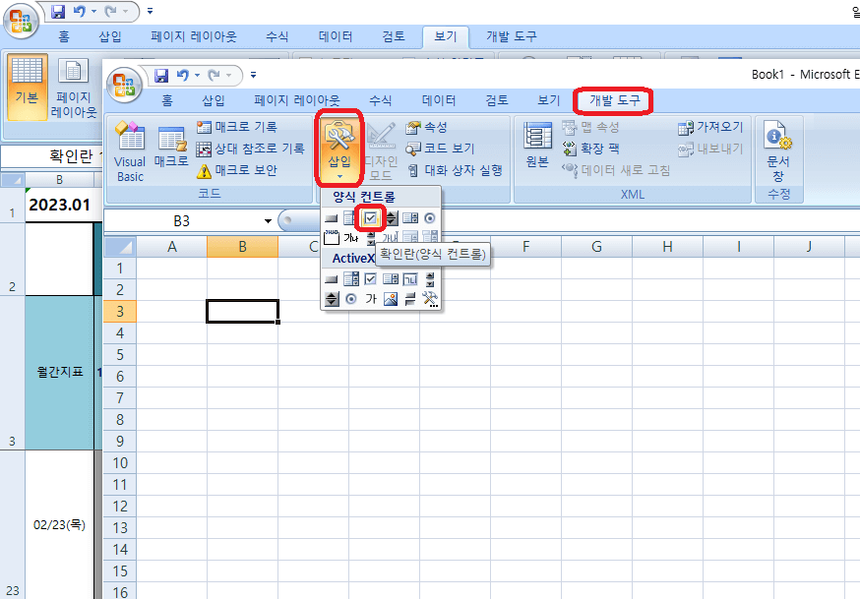Select the ActiveX checkbox control
The height and width of the screenshot is (599, 860).
(x=371, y=278)
